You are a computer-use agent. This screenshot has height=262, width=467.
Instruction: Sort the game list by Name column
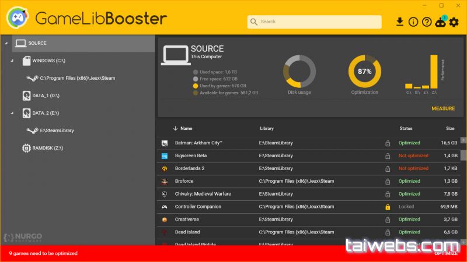pyautogui.click(x=186, y=128)
